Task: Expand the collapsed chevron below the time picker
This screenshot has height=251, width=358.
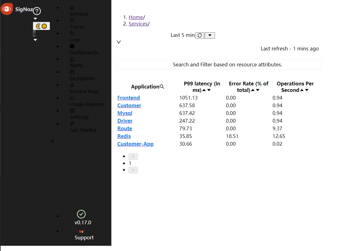Action: (x=118, y=42)
